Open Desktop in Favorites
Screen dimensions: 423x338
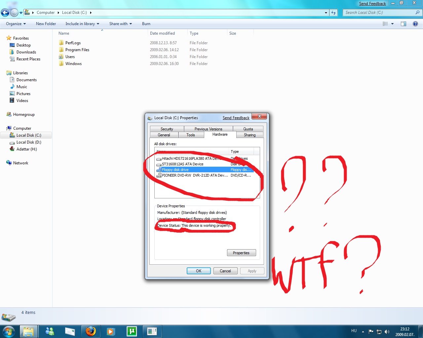point(23,45)
